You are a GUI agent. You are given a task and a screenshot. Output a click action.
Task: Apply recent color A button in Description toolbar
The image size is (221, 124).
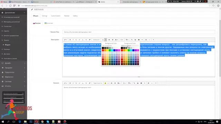tap(103, 40)
